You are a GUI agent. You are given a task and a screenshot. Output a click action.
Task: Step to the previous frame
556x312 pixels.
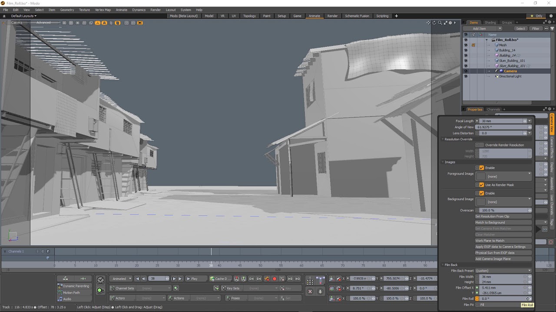tap(144, 279)
